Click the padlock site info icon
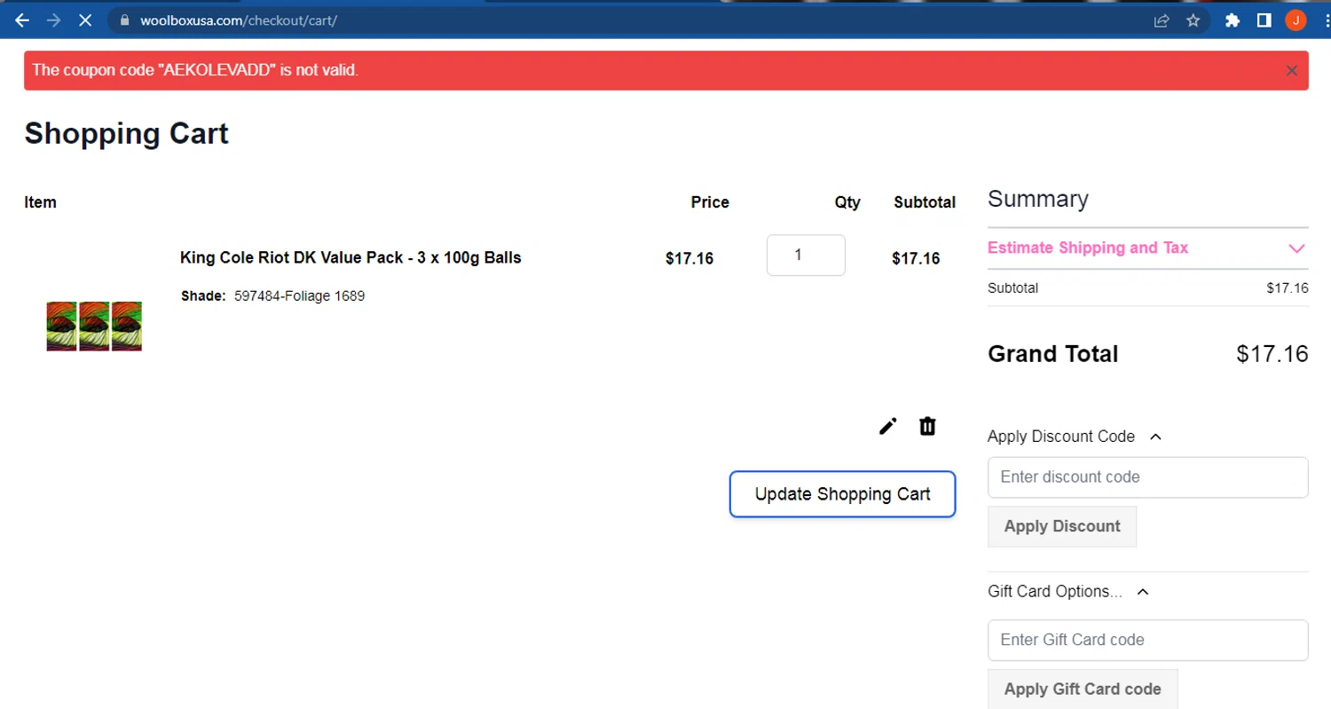1331x709 pixels. coord(123,20)
